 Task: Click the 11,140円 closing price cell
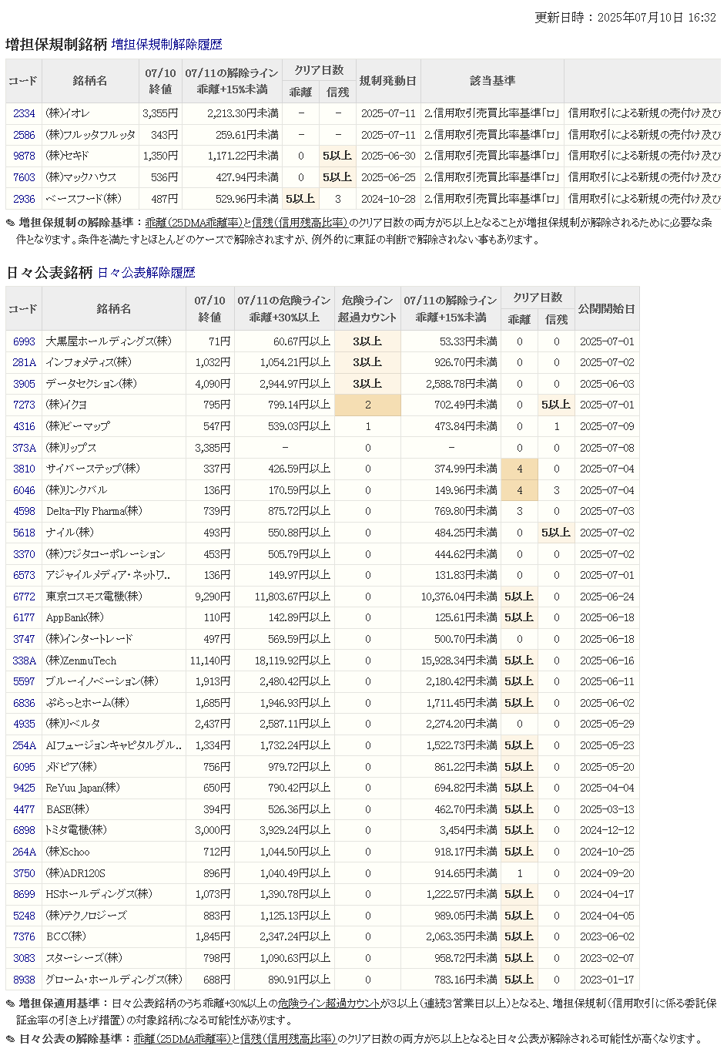(209, 661)
